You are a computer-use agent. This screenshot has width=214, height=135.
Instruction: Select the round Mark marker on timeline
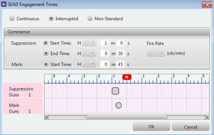pyautogui.click(x=119, y=105)
